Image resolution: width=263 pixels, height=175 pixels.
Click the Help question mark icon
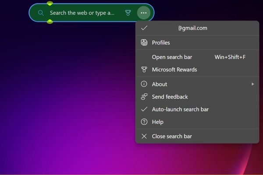(x=144, y=122)
